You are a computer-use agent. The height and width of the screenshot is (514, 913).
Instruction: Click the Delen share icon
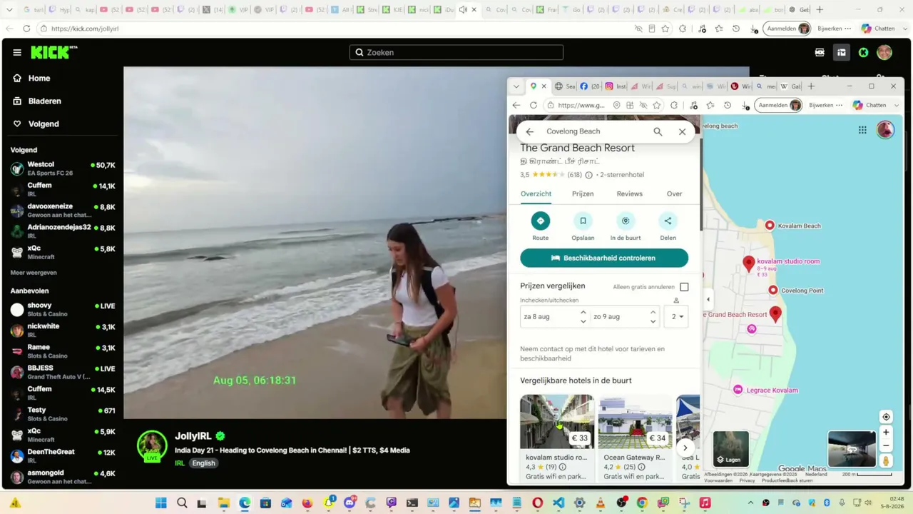(x=668, y=221)
